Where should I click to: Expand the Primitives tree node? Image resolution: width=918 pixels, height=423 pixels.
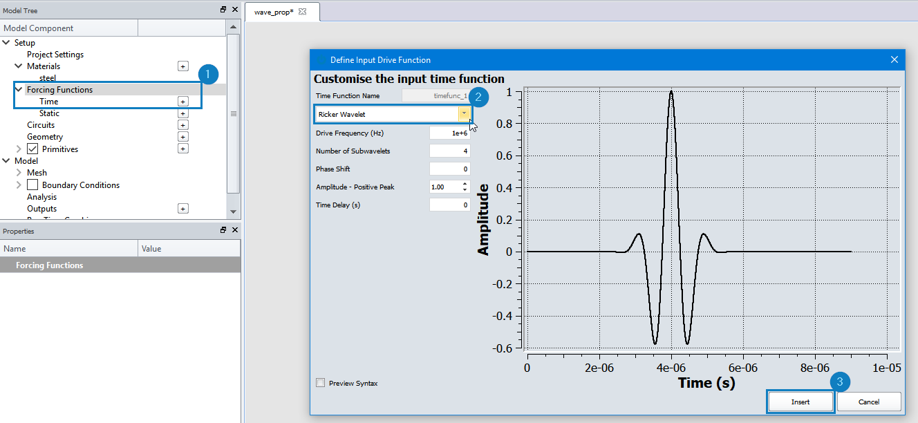19,149
